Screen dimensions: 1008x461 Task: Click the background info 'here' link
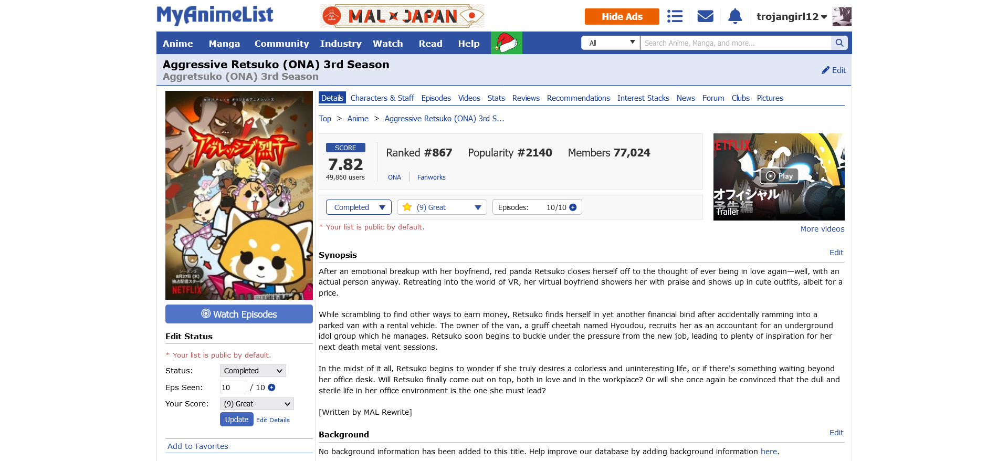click(769, 452)
